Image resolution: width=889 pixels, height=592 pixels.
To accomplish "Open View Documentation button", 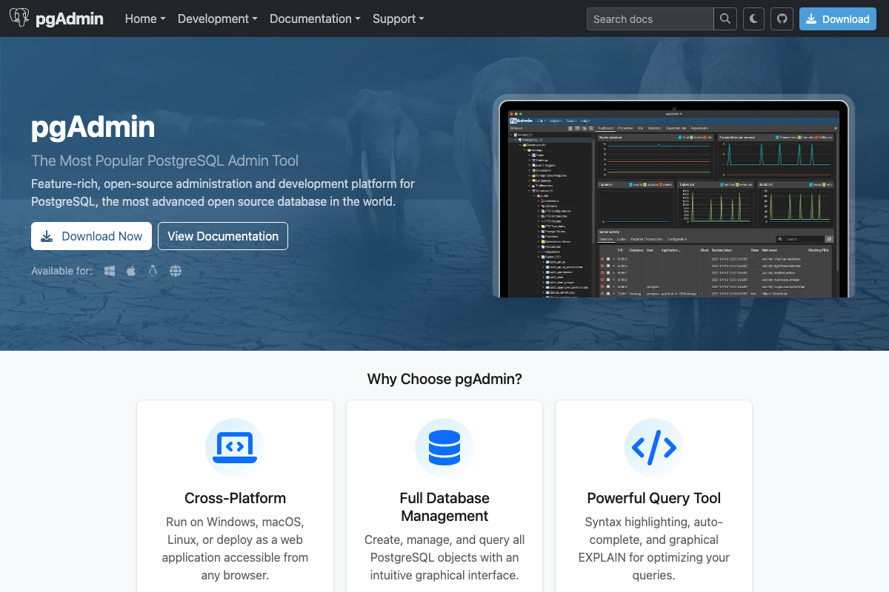I will (223, 236).
